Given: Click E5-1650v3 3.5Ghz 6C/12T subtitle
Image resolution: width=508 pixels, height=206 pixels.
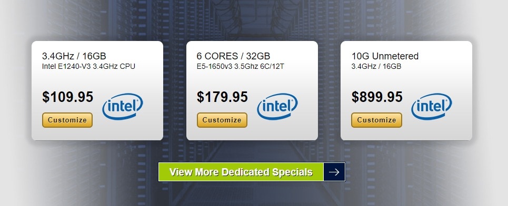Looking at the screenshot, I should pos(241,67).
